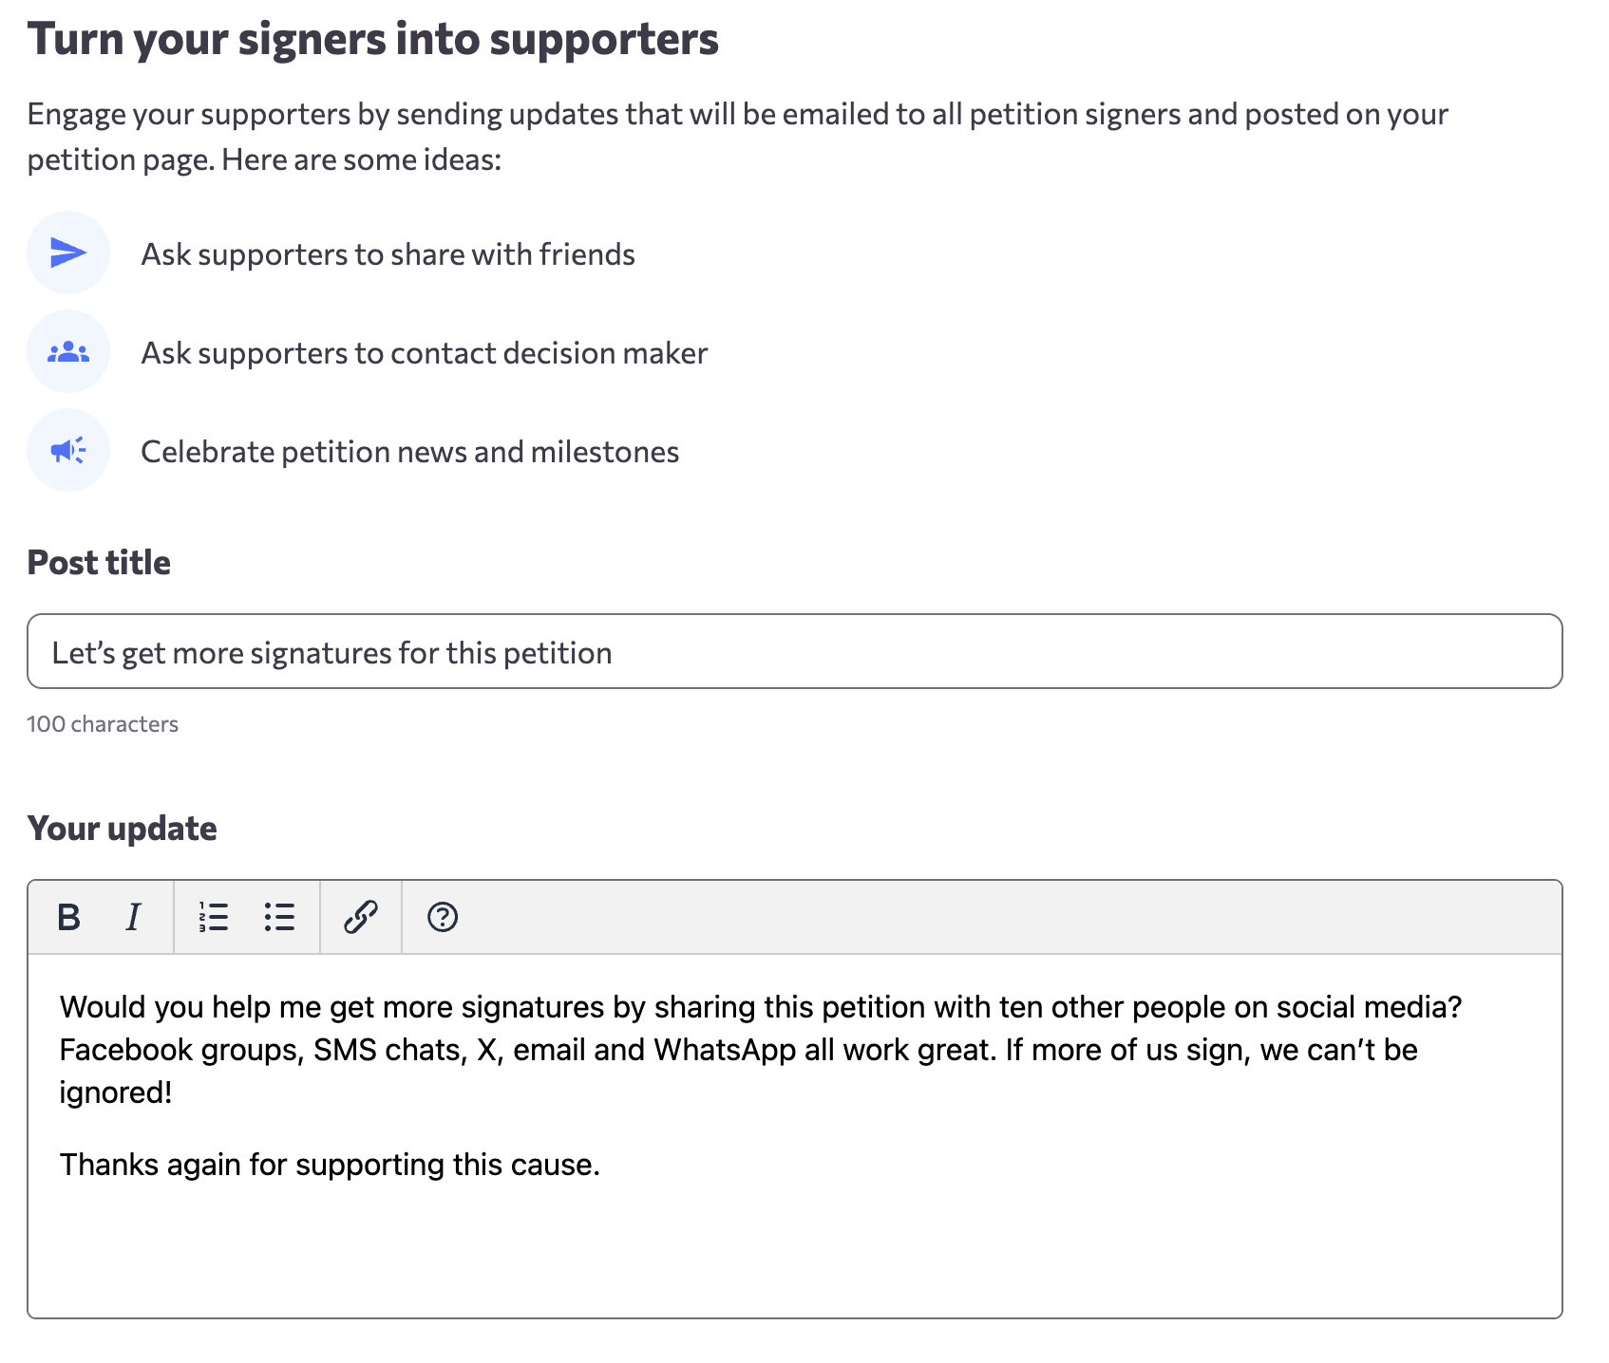Insert a bulleted list in the update
Screen dimensions: 1609x1363
[279, 917]
